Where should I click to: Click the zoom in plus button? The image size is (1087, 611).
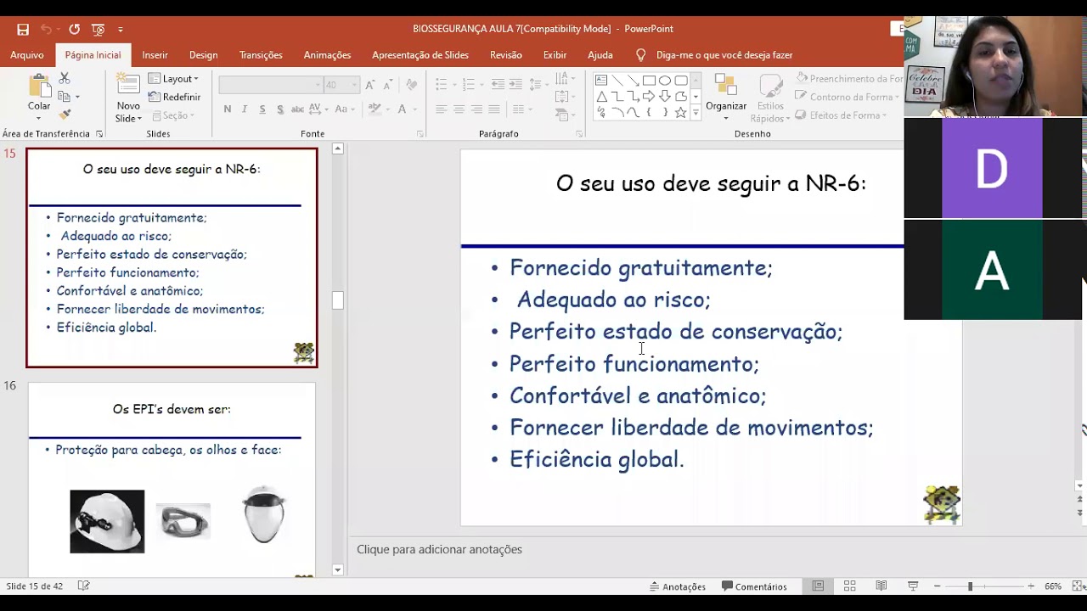1031,586
